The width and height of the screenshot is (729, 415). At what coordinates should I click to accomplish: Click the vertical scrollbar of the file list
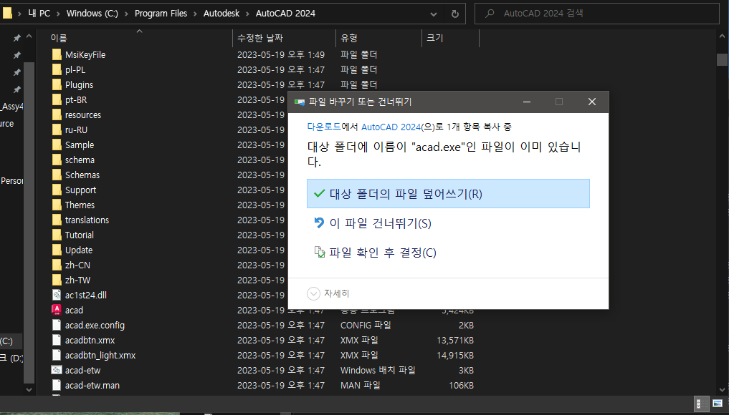(x=721, y=60)
